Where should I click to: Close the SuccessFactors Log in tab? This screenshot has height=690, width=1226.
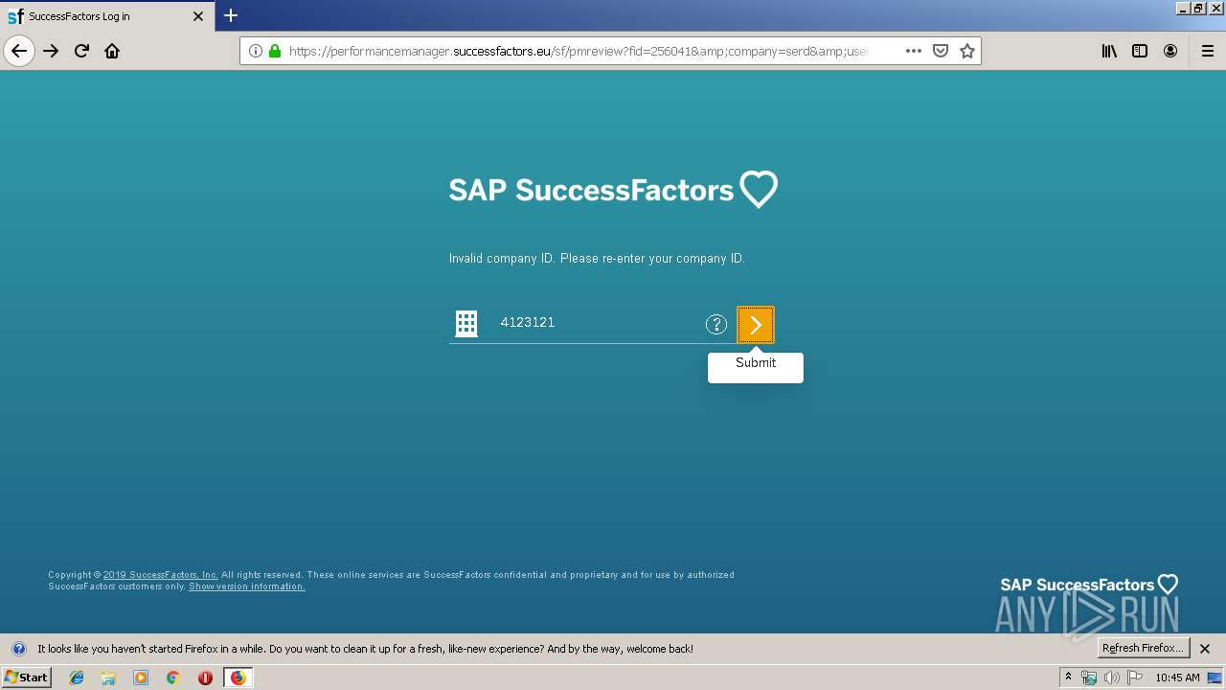(198, 16)
